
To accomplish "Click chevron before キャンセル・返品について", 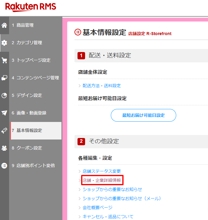I will pyautogui.click(x=80, y=217).
